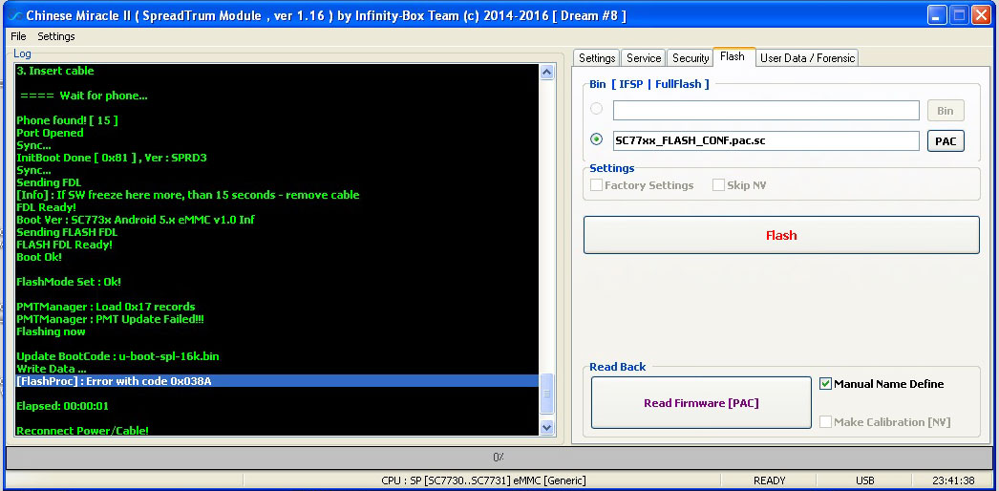Click the CPU SC7730..SC7731 status bar entry
Image resolution: width=999 pixels, height=491 pixels.
tap(483, 480)
